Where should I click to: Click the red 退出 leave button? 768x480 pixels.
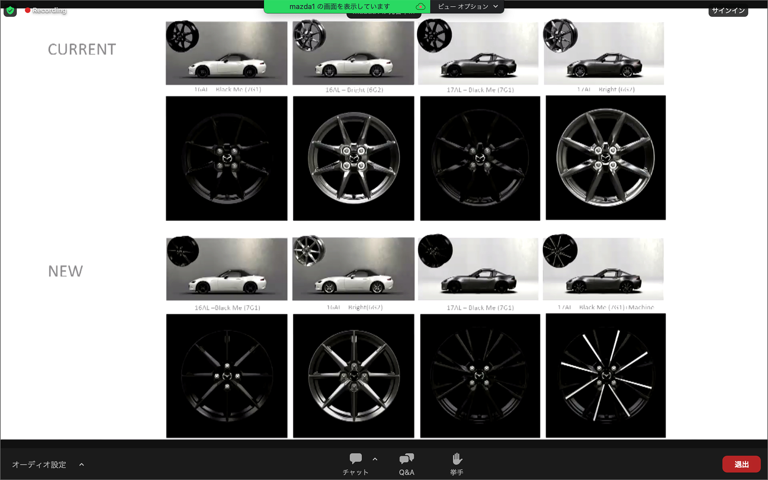click(x=741, y=464)
